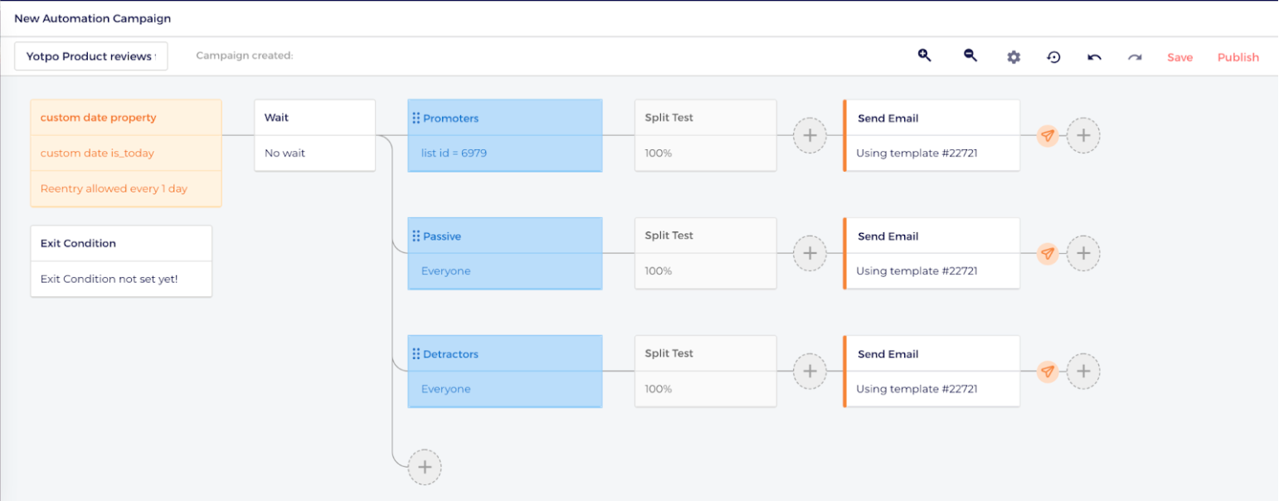Redo the last change

click(x=1135, y=57)
